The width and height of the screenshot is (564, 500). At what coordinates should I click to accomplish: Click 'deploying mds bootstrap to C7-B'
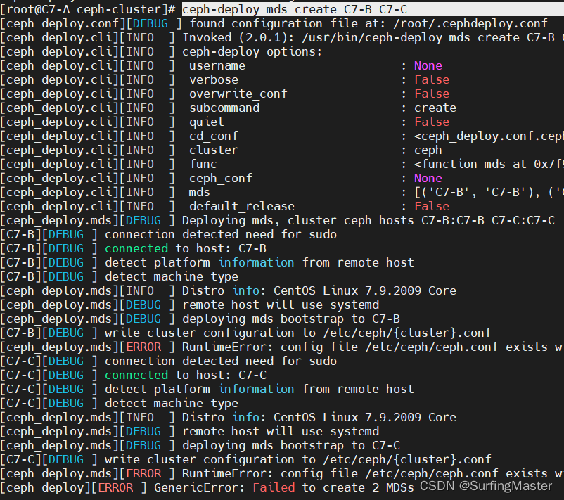291,319
